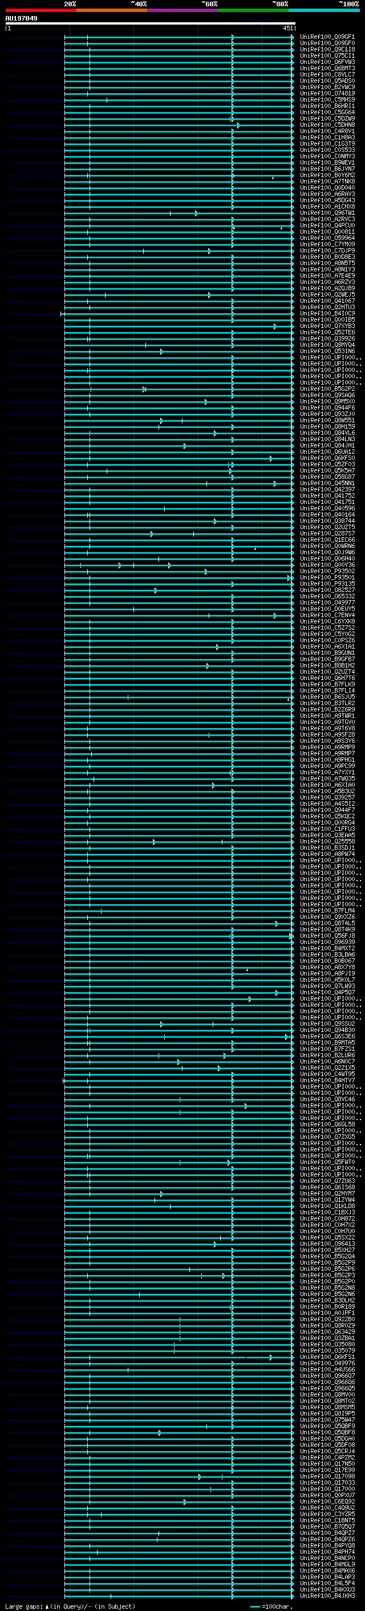Click the UniRef100_Q8H159 label
This screenshot has width=365, height=1611.
[x=327, y=426]
